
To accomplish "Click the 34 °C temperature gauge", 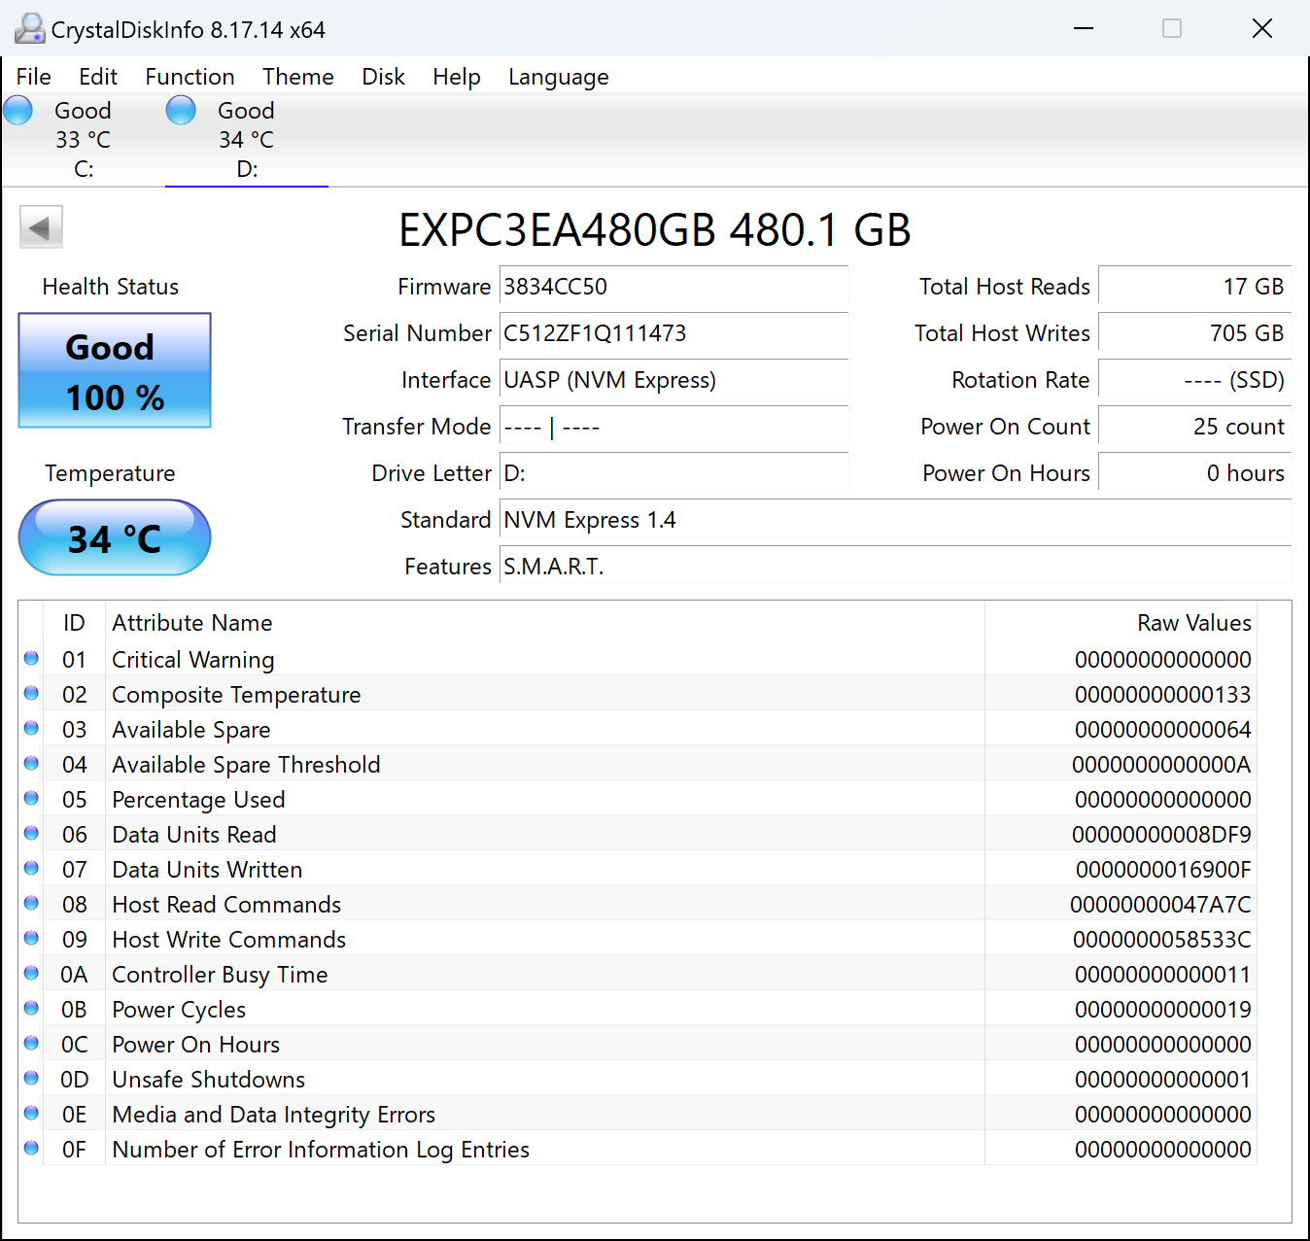I will click(x=114, y=537).
